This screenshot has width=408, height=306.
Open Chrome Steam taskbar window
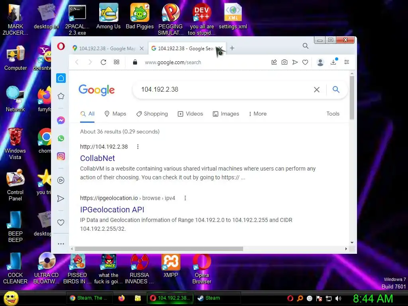tap(90, 298)
